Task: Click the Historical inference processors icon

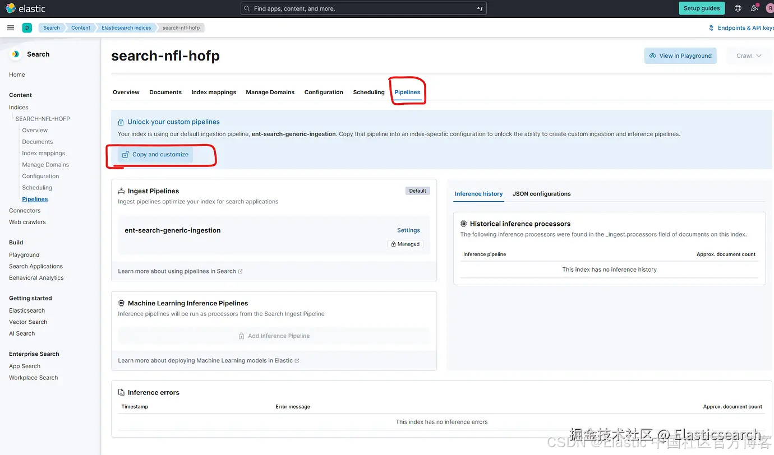Action: pos(463,224)
